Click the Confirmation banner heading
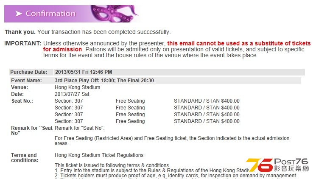316x179 pixels. tap(50, 14)
